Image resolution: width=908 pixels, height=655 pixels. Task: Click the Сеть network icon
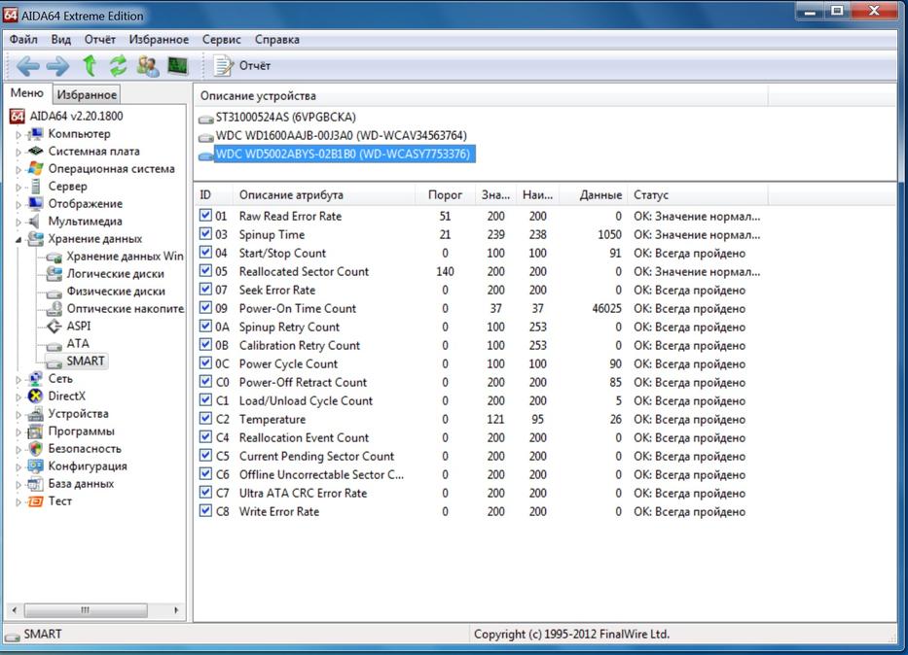36,379
